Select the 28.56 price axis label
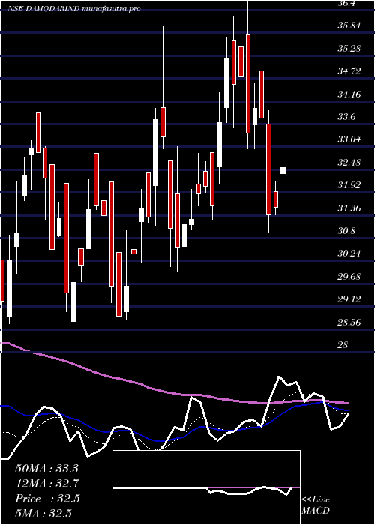The height and width of the screenshot is (525, 375). tap(349, 322)
